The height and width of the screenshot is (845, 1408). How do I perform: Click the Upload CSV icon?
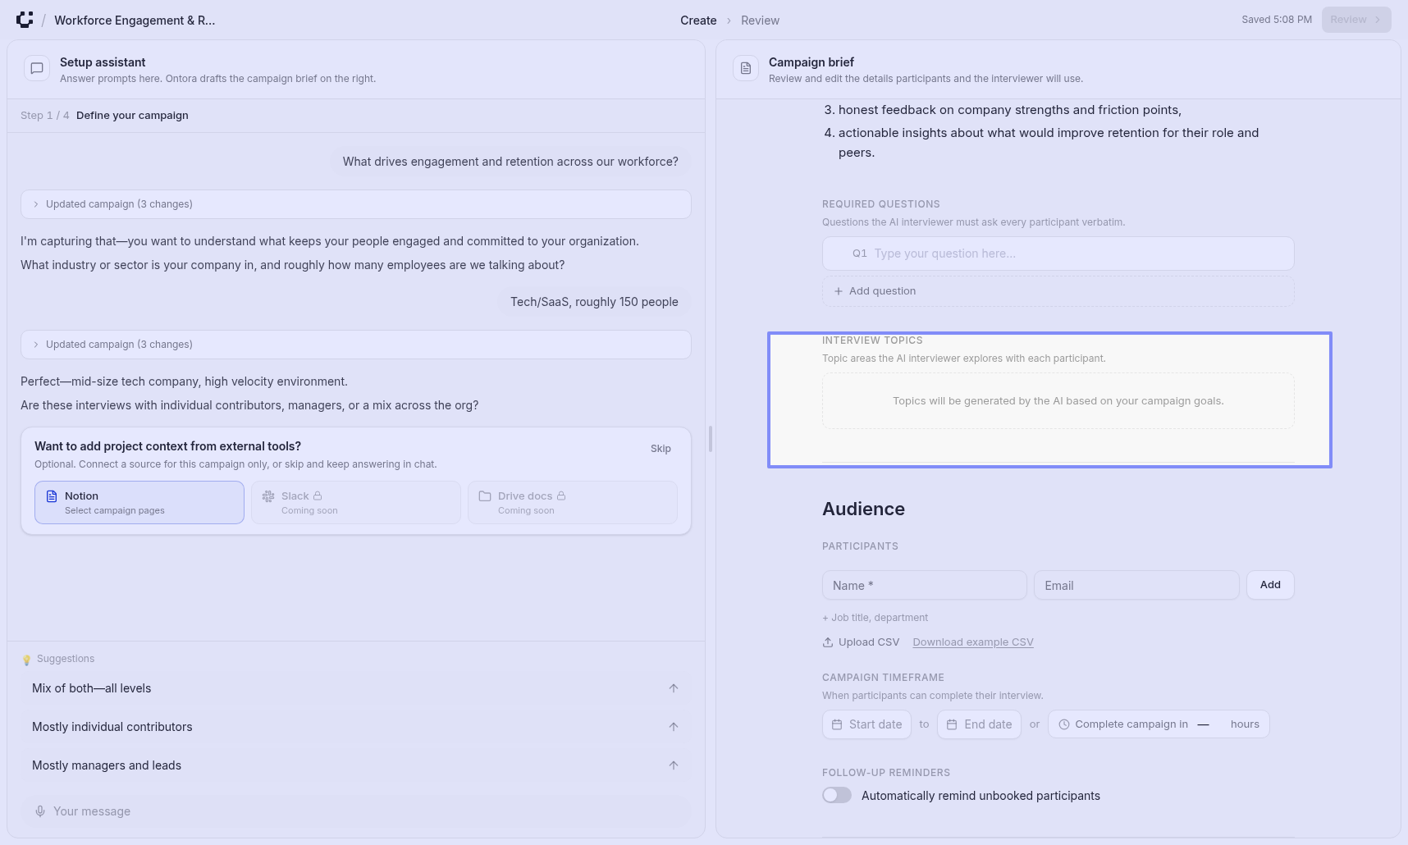(828, 642)
